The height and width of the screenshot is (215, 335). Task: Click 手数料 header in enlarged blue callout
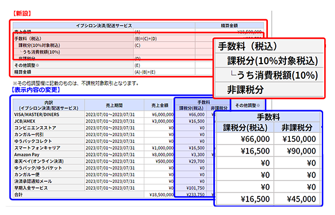pyautogui.click(x=268, y=117)
